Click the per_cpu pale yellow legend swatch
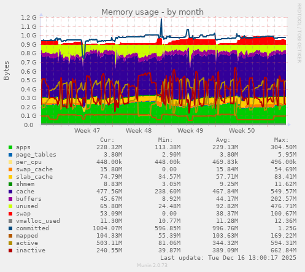The image size is (305, 272). tap(10, 162)
